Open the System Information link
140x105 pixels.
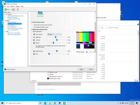pos(11,69)
